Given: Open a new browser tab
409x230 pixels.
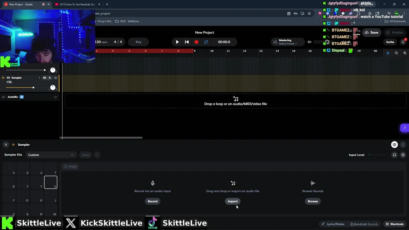Looking at the screenshot, I should [107, 4].
